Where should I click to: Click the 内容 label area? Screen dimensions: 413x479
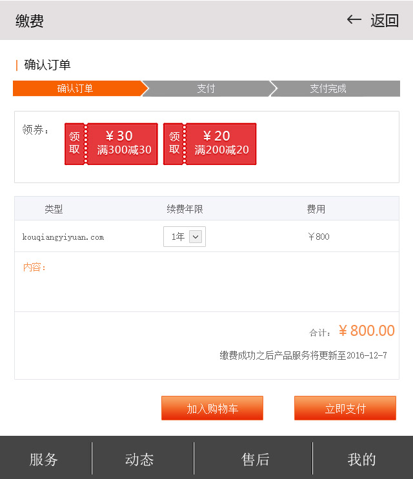[35, 267]
